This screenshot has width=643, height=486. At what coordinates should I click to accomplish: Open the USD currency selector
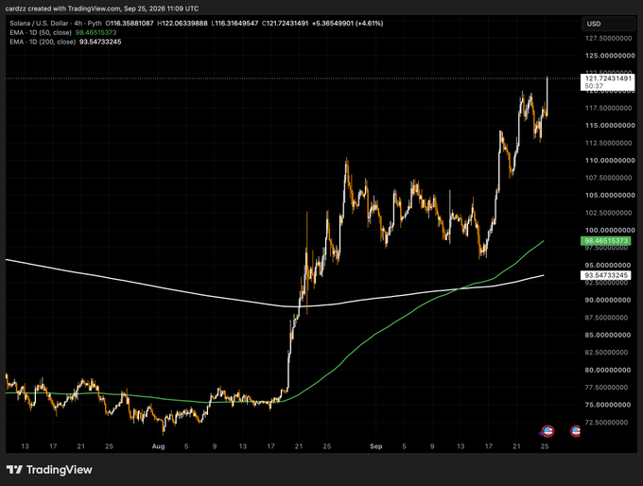pos(608,24)
